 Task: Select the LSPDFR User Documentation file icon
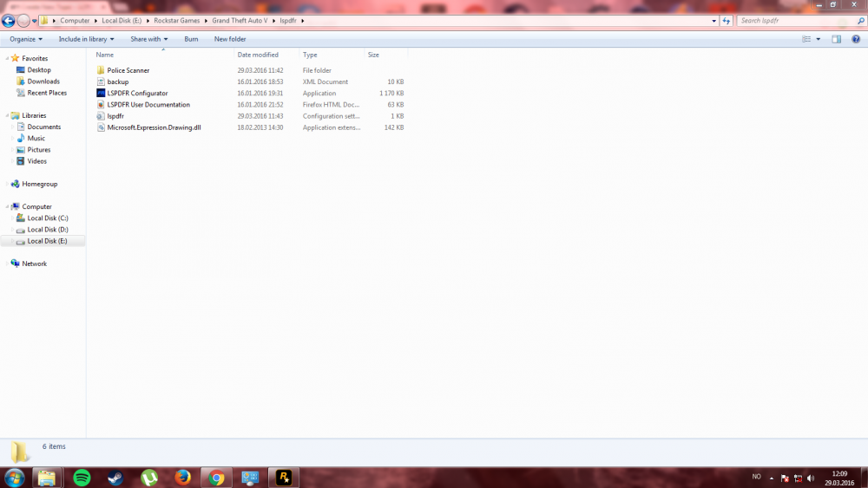pyautogui.click(x=100, y=105)
